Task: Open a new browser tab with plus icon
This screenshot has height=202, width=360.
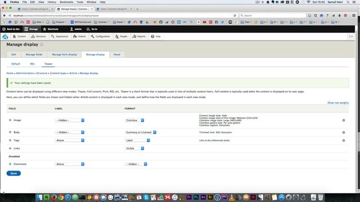Action: [x=137, y=9]
